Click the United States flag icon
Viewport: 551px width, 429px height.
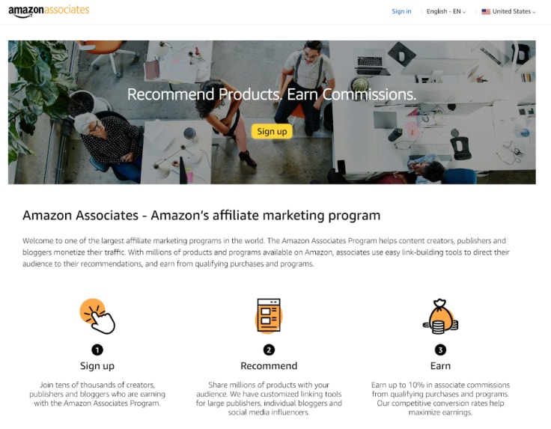[x=486, y=11]
